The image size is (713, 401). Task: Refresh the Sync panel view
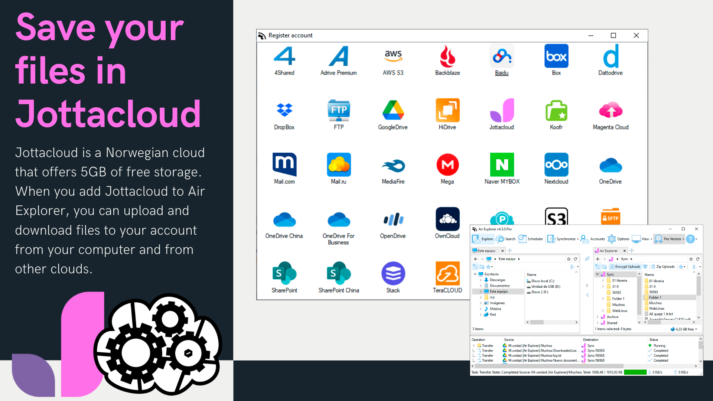(x=698, y=259)
